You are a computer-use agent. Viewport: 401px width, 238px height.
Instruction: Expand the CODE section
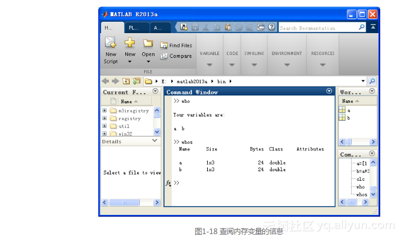pos(232,65)
